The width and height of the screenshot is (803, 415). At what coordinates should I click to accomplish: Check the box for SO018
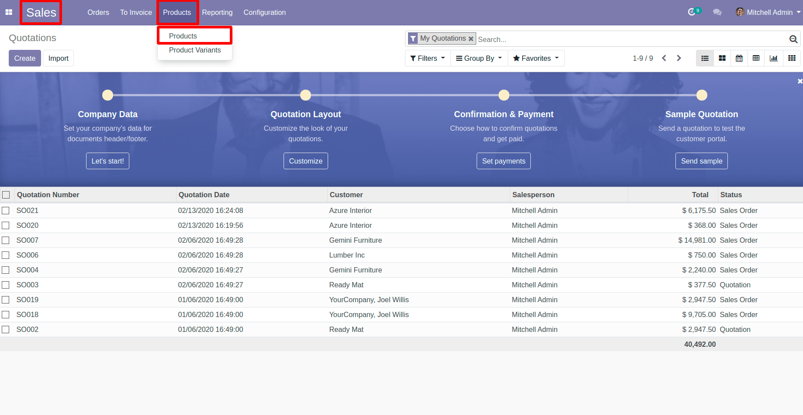(x=6, y=314)
